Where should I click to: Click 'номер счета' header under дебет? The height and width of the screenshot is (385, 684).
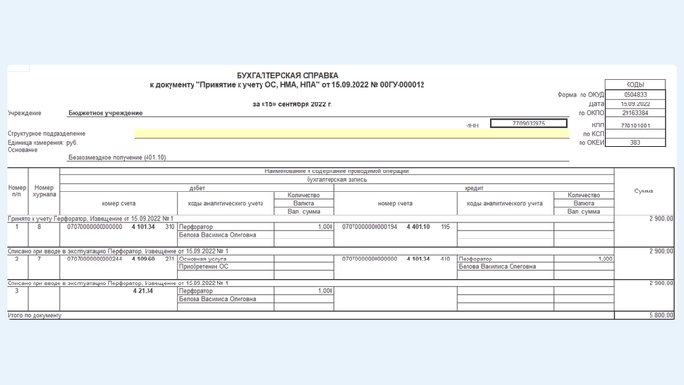118,203
